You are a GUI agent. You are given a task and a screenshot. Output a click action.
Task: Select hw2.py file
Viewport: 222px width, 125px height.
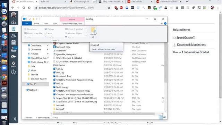click(x=59, y=83)
